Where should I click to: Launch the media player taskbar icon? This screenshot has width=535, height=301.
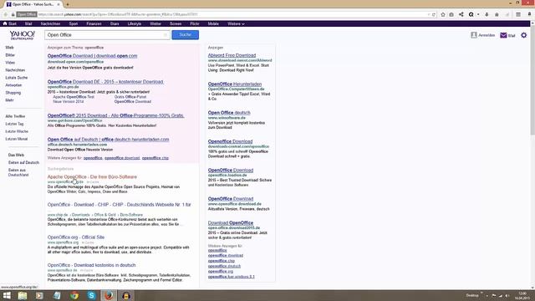[x=39, y=295]
